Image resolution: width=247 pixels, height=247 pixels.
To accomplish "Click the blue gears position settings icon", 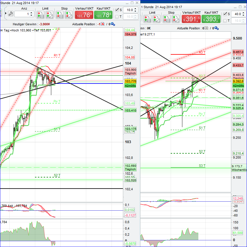I will tap(113, 24).
